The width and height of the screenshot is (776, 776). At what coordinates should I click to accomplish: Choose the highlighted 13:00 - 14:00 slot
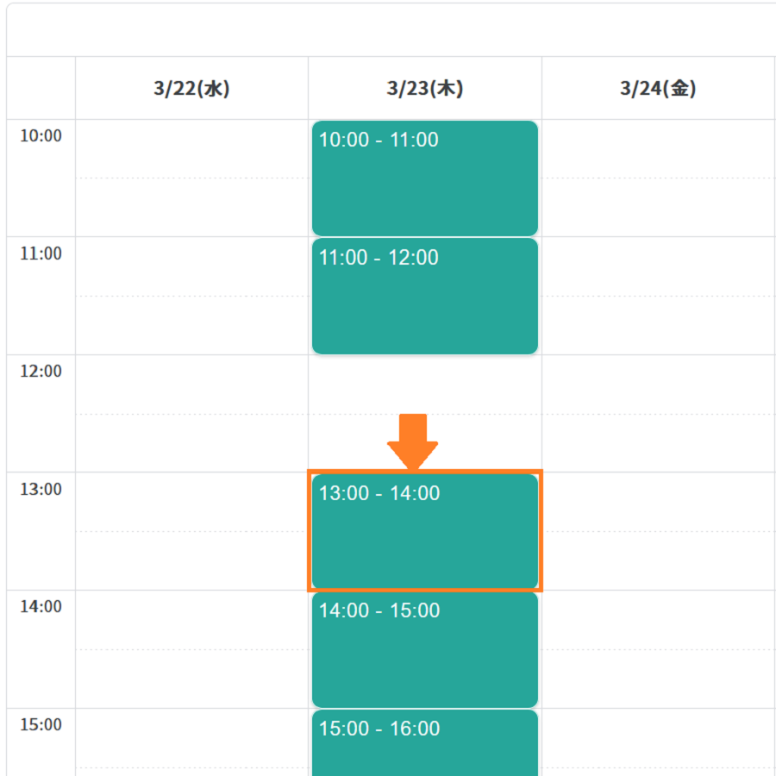click(424, 531)
